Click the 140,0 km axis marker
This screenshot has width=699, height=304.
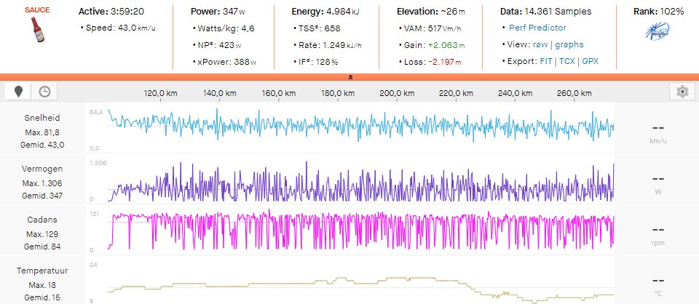click(x=220, y=93)
